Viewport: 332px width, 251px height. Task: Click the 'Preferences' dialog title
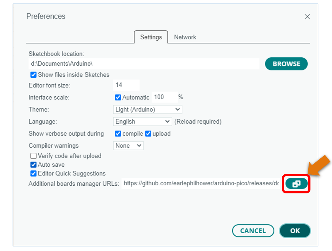pos(46,16)
